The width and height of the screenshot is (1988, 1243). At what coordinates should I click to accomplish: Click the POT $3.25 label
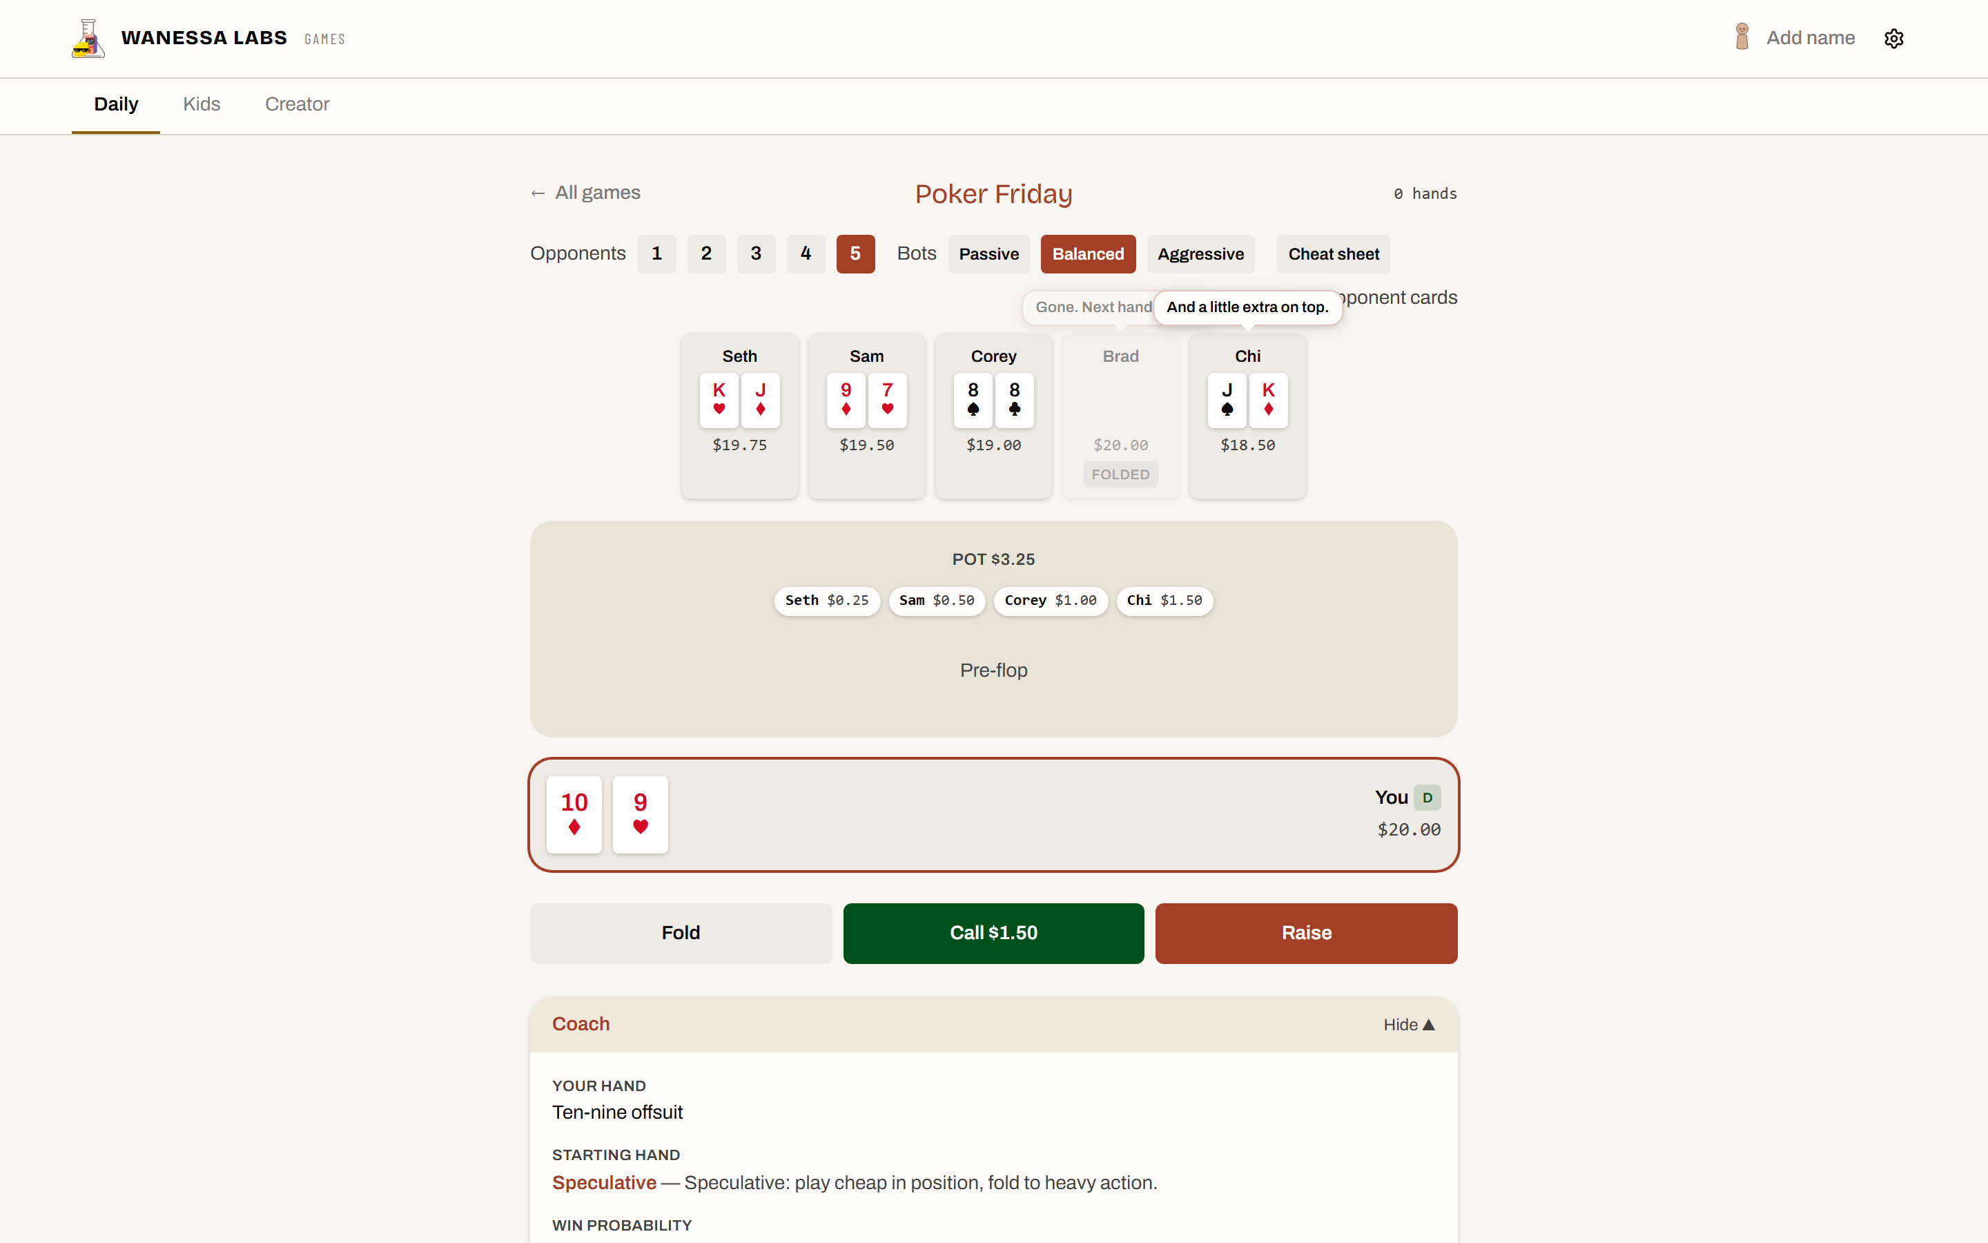[x=993, y=559]
